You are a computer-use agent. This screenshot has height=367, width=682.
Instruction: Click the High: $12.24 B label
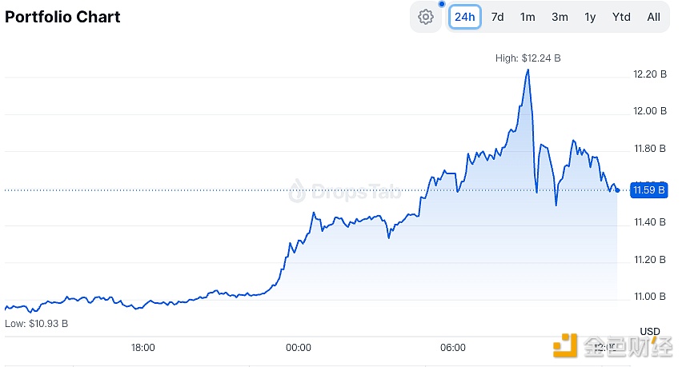pyautogui.click(x=528, y=58)
